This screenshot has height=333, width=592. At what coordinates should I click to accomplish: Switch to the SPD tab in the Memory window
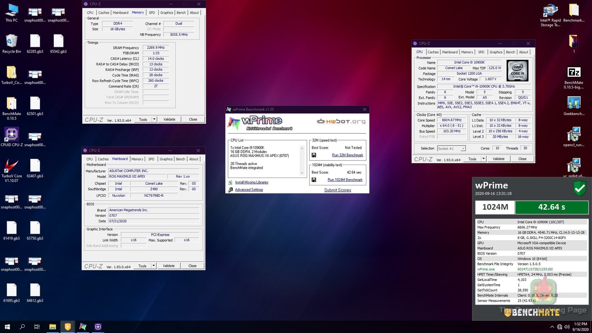152,12
